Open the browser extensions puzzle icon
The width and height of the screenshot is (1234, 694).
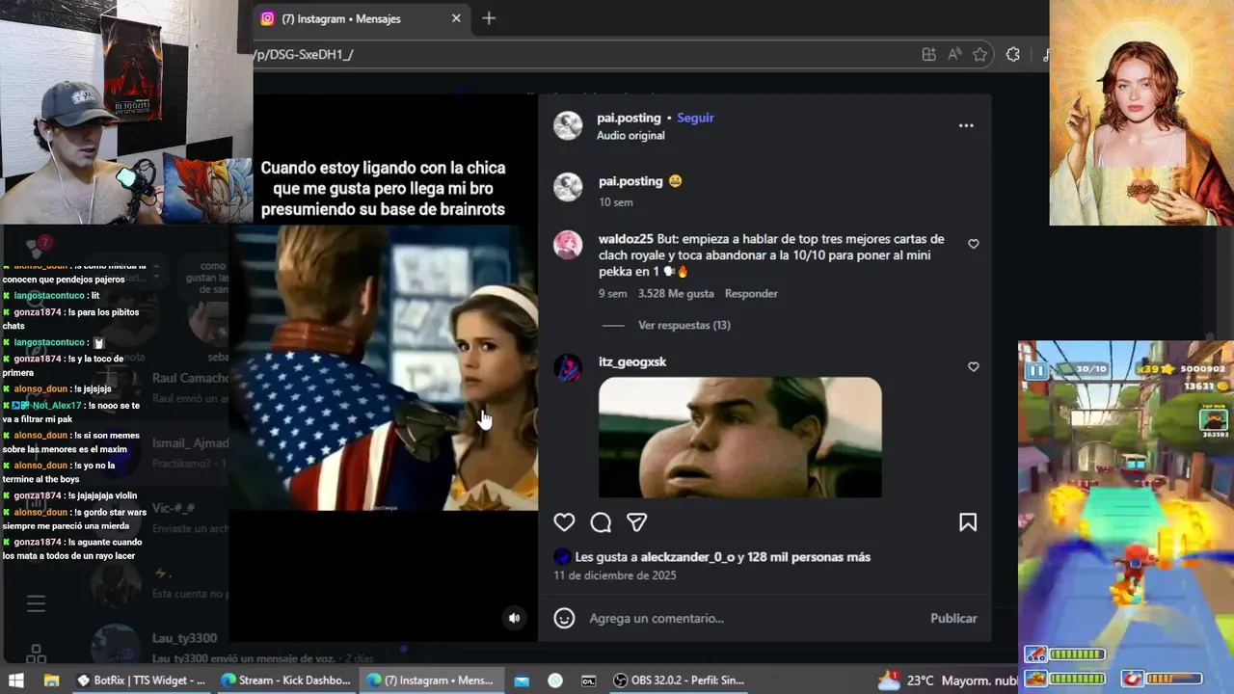point(1012,55)
